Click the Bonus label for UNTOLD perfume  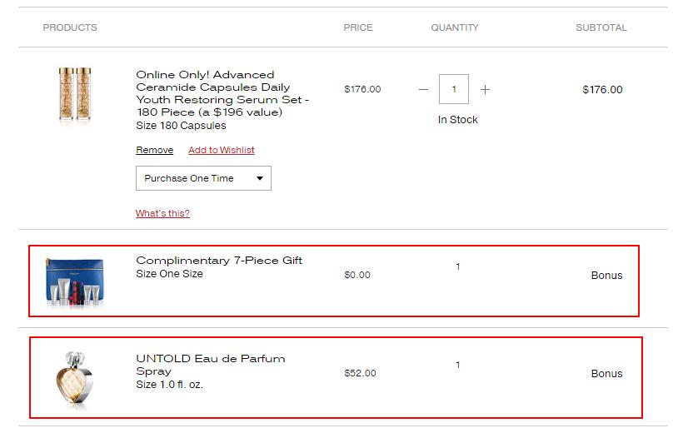(x=607, y=374)
